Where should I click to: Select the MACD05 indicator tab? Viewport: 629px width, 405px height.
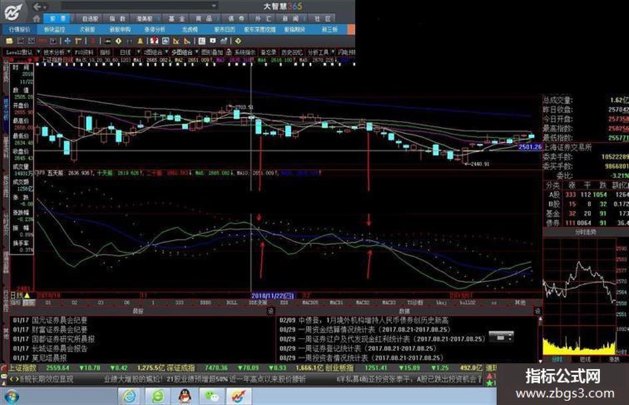tap(310, 303)
